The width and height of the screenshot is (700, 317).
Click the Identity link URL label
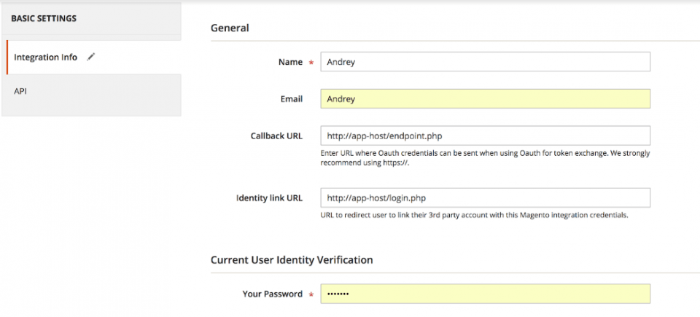click(x=269, y=197)
